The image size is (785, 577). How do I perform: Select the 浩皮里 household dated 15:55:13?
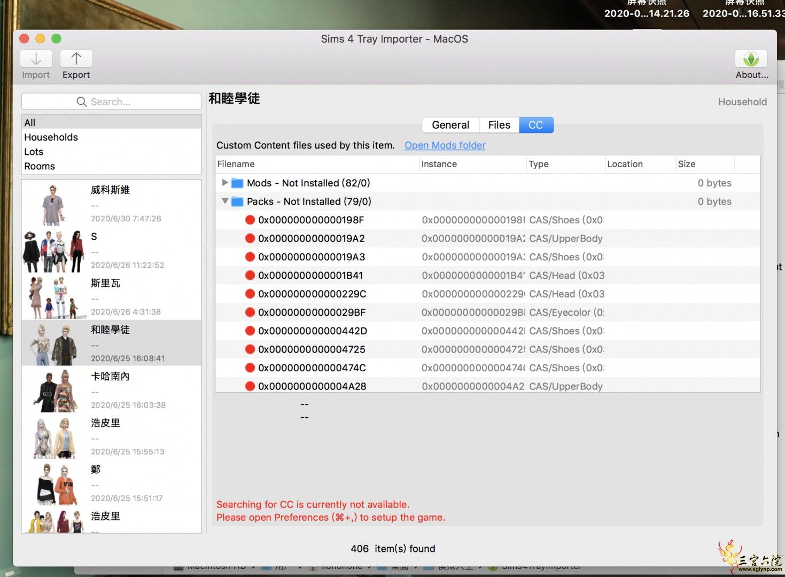point(111,437)
